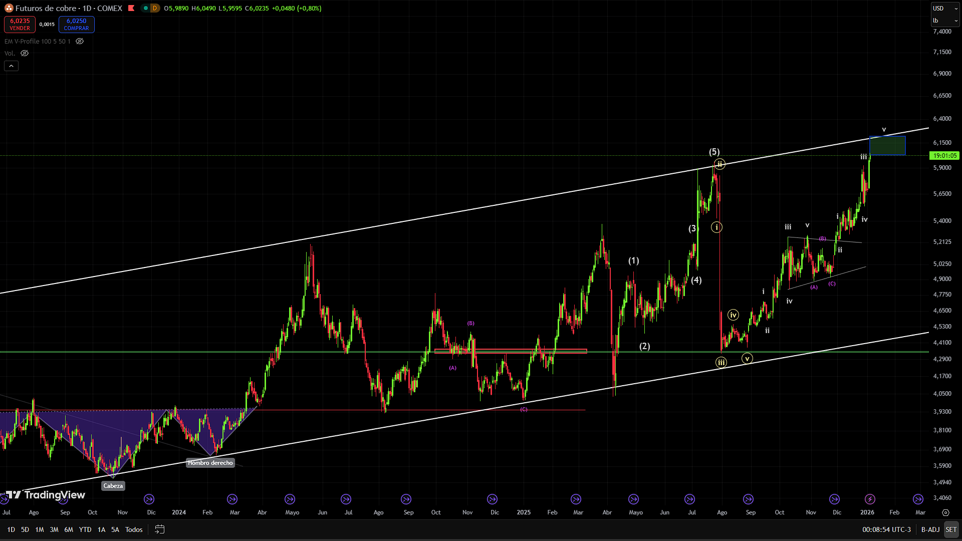
Task: Click the orange D data status indicator
Action: (155, 8)
